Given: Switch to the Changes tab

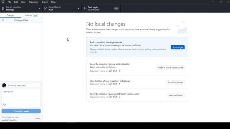Looking at the screenshot, I should [10, 15].
